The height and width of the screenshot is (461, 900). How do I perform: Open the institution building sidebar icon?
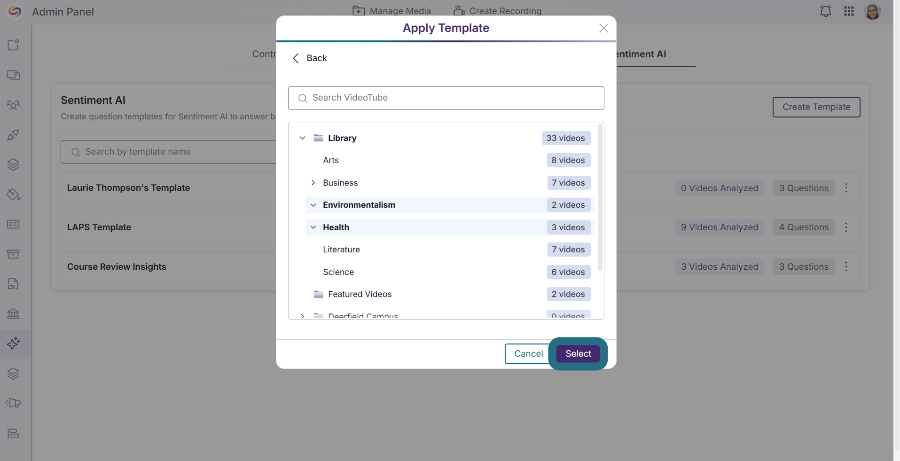[13, 313]
